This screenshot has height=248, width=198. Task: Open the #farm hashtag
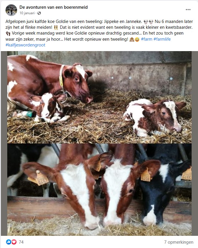147,39
